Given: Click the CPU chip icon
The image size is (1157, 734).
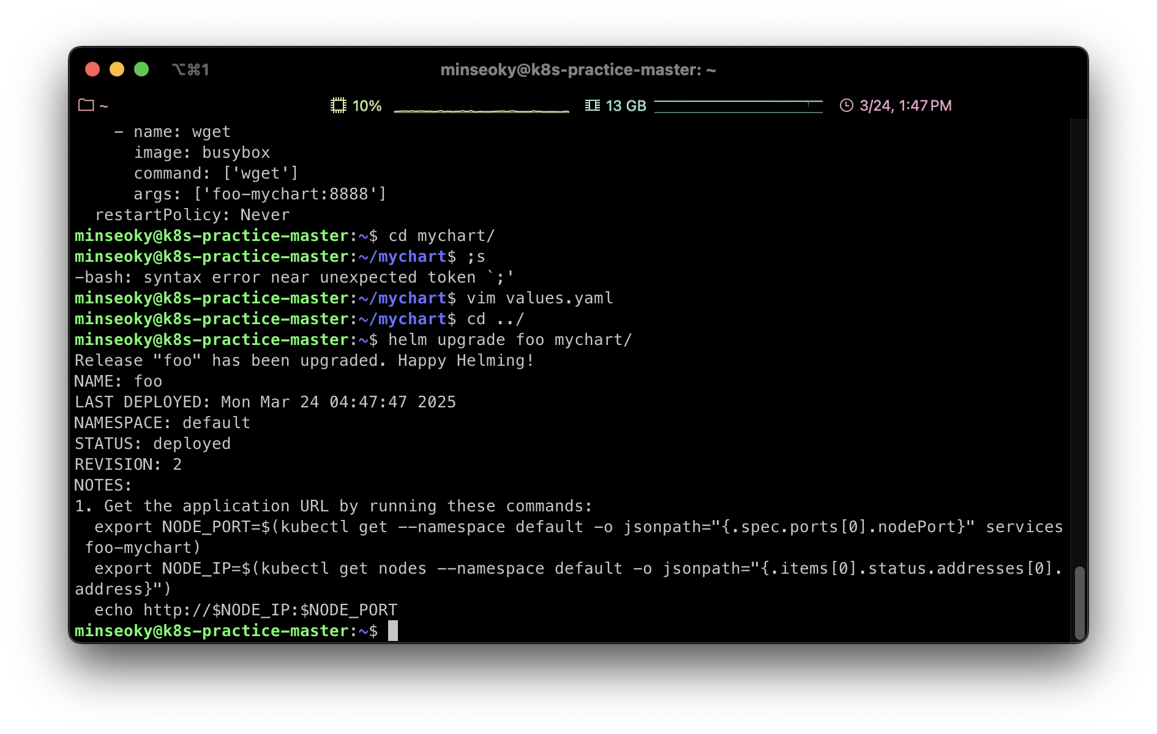Looking at the screenshot, I should coord(338,105).
